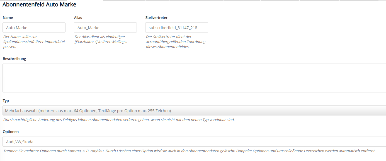This screenshot has height=161, width=386.
Task: Click the Alias field containing Auto_Marke
Action: 105,27
